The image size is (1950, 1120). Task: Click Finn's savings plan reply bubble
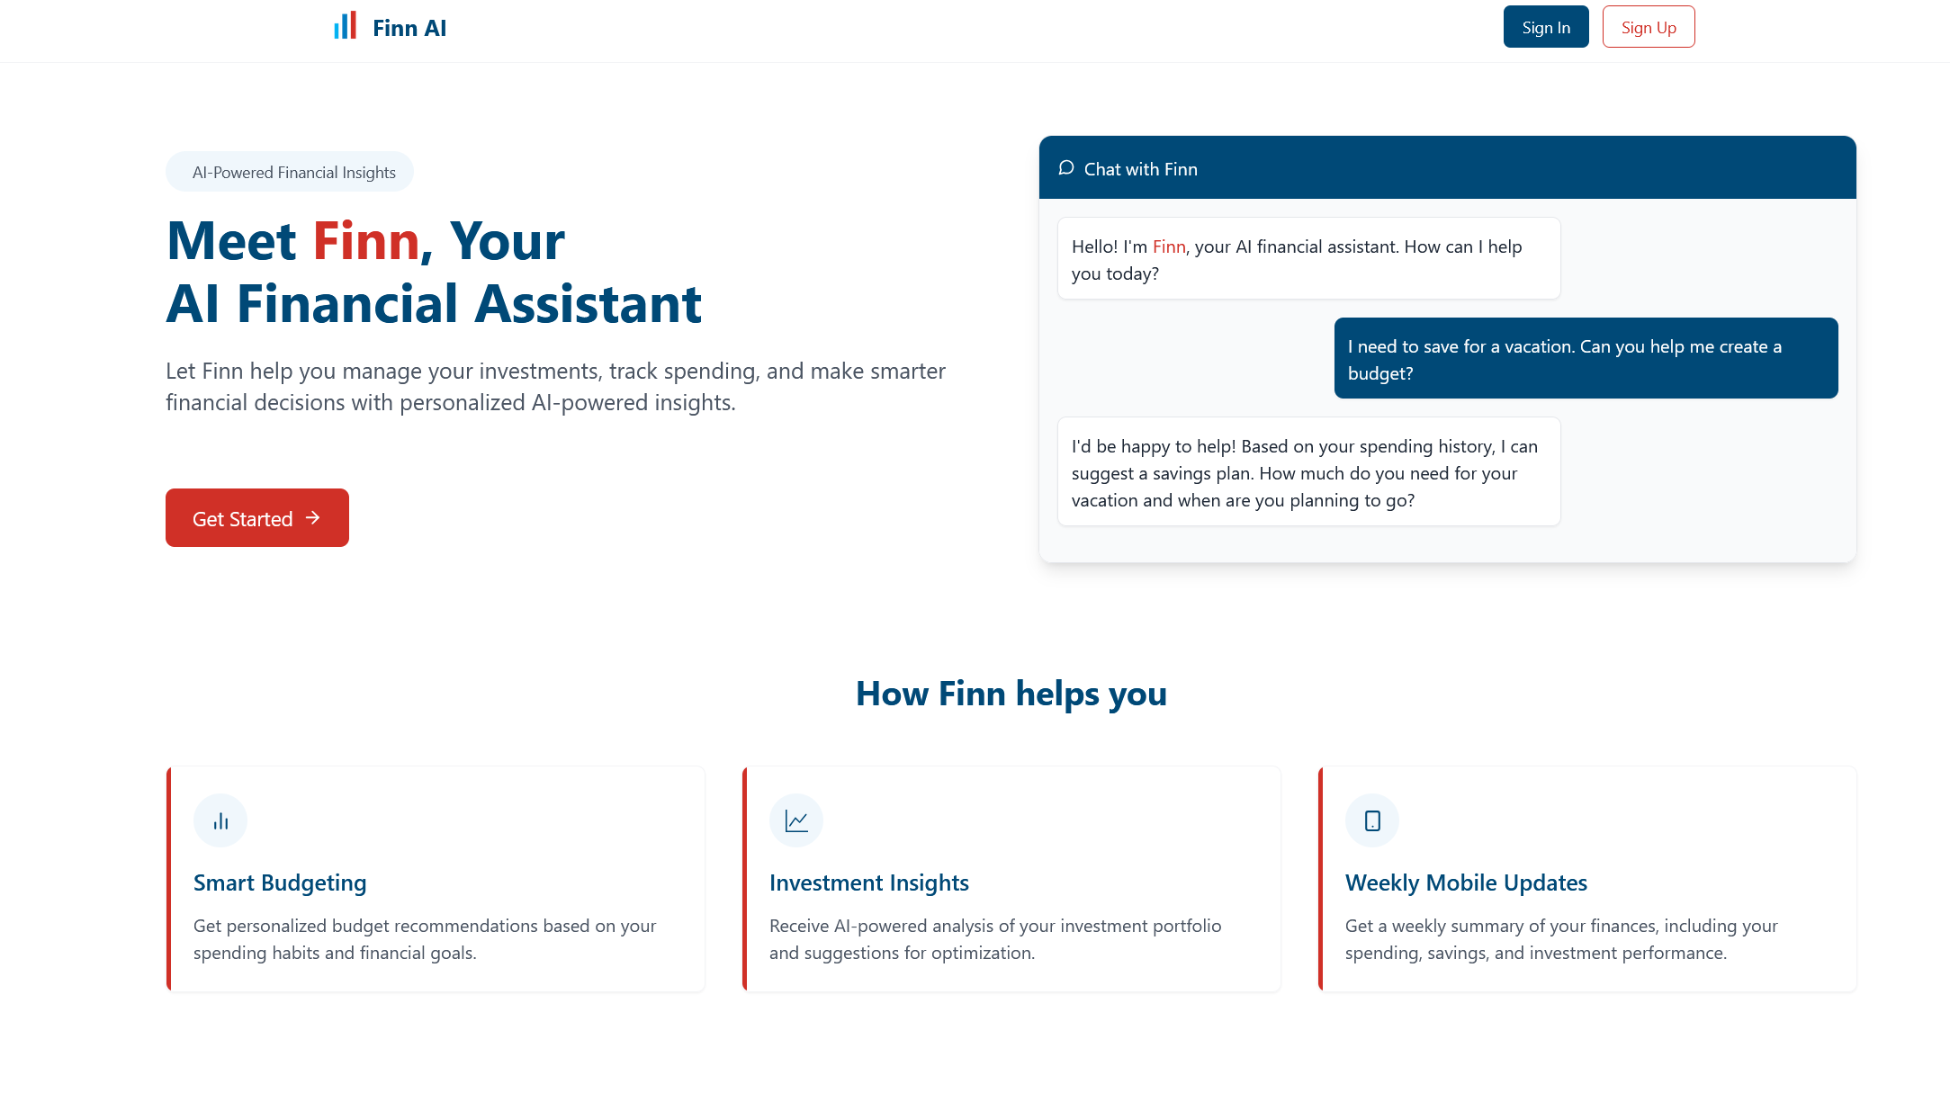(1308, 472)
